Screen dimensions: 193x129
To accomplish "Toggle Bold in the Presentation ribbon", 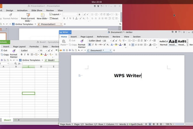I will 64,18.
